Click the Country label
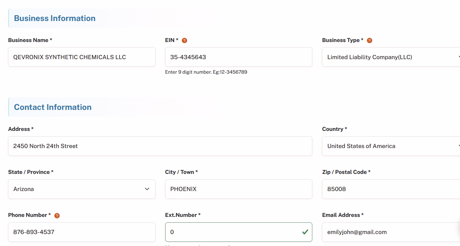460x246 pixels. tap(335, 129)
